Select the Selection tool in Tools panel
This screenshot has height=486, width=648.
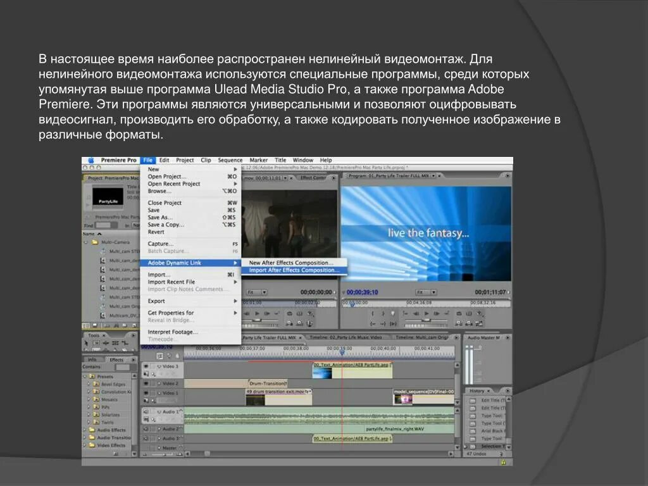86,343
